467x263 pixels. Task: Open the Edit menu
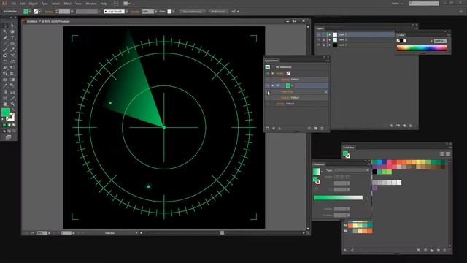(x=23, y=4)
